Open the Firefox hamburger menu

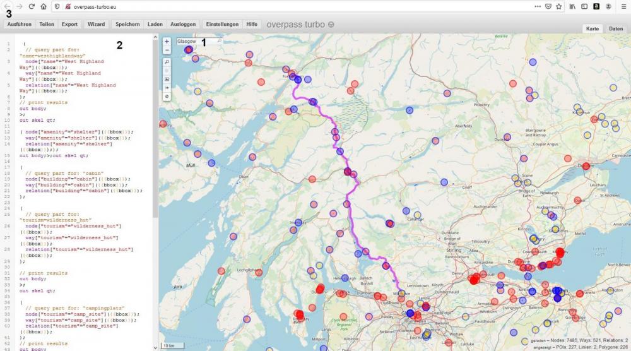tap(623, 6)
